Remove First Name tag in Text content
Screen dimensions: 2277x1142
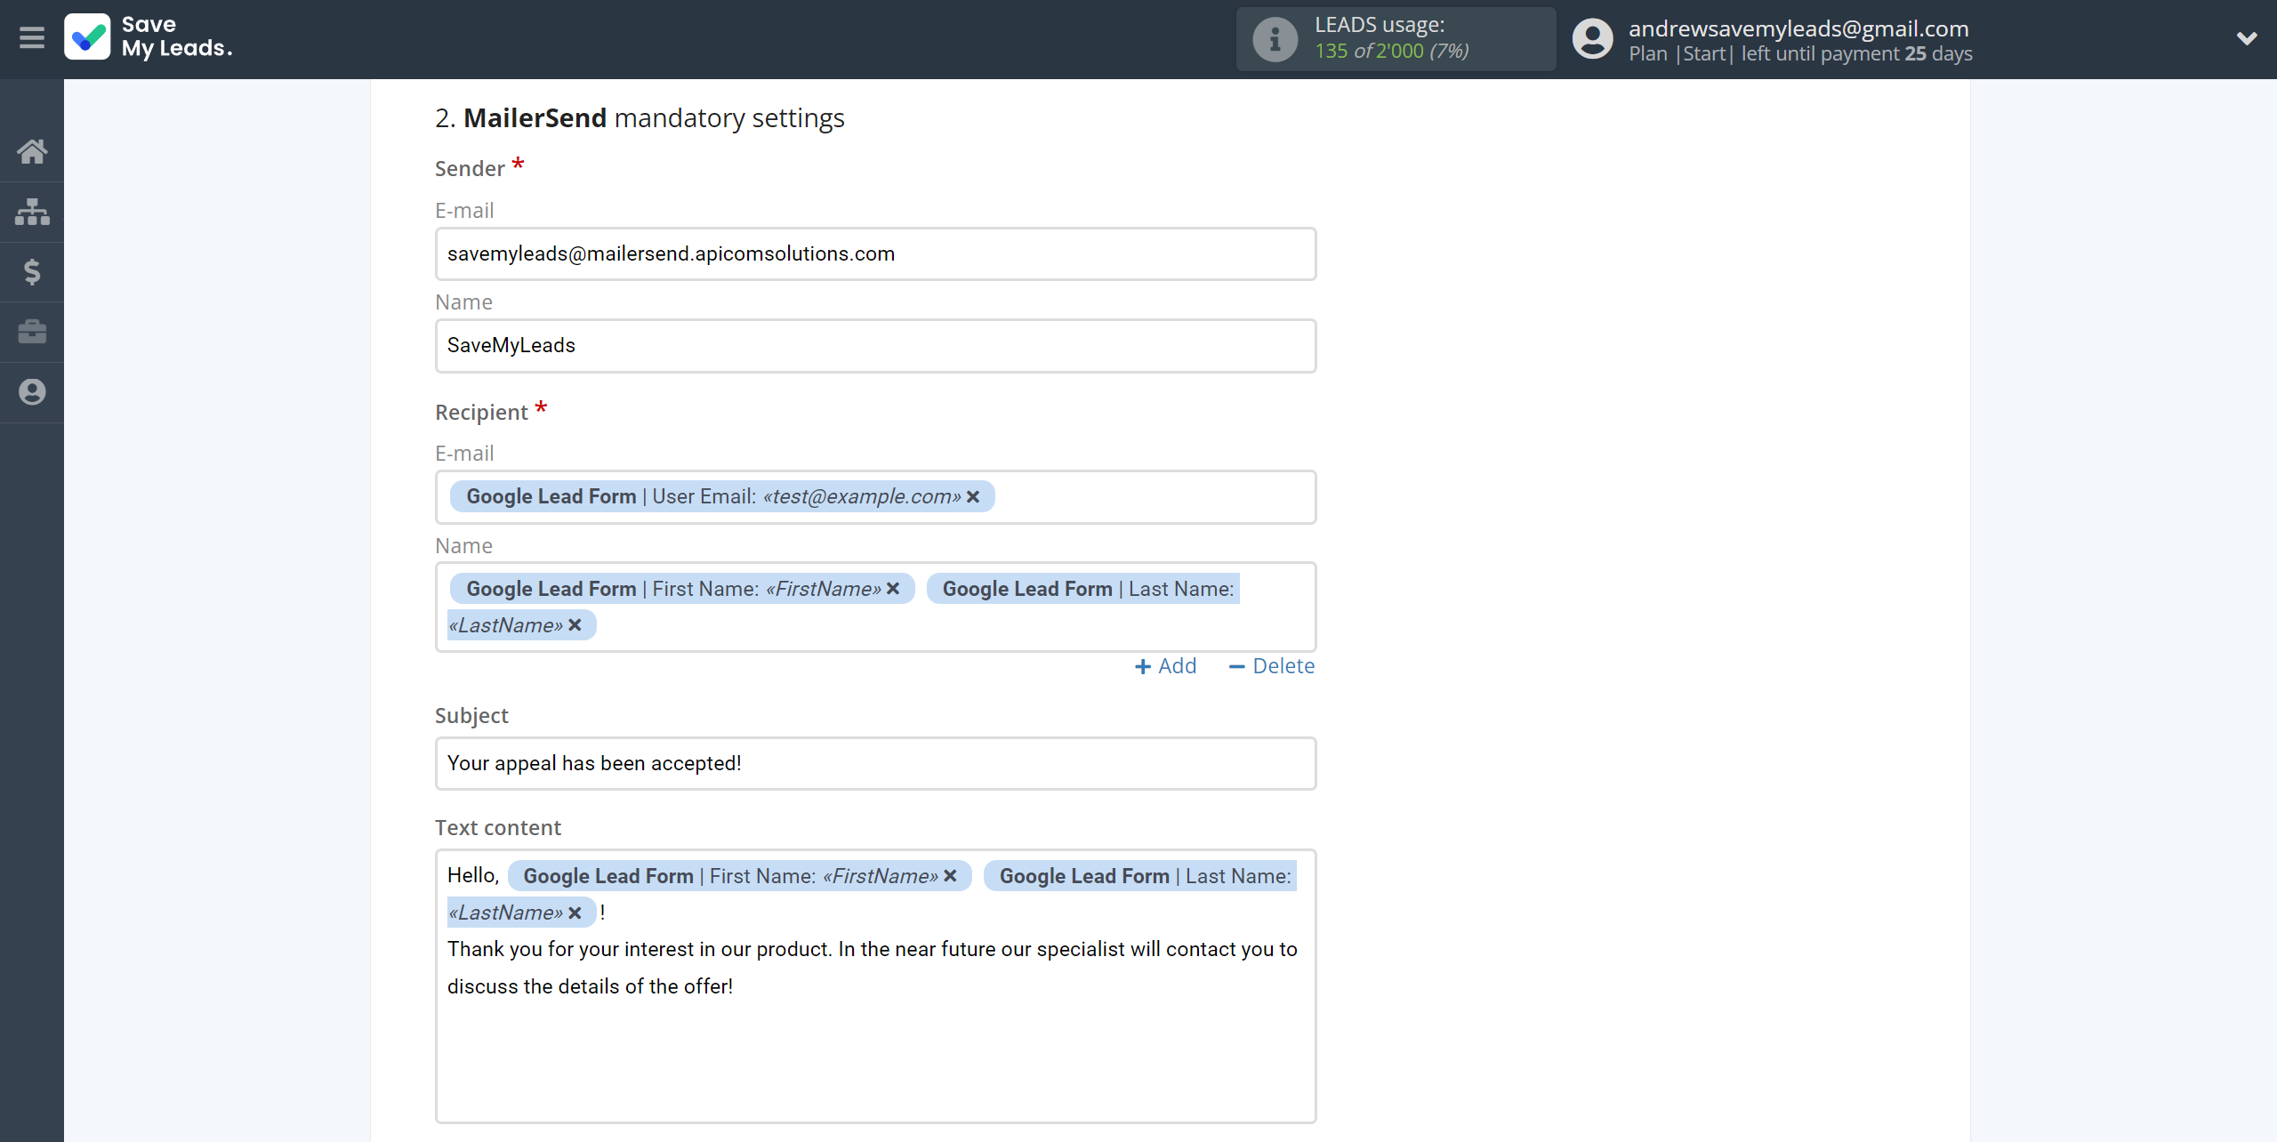pos(950,876)
